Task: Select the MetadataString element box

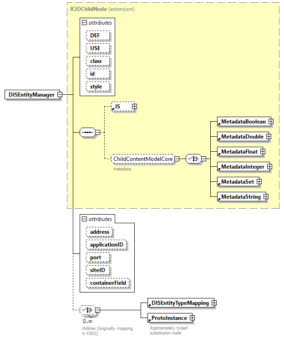Action: point(242,197)
